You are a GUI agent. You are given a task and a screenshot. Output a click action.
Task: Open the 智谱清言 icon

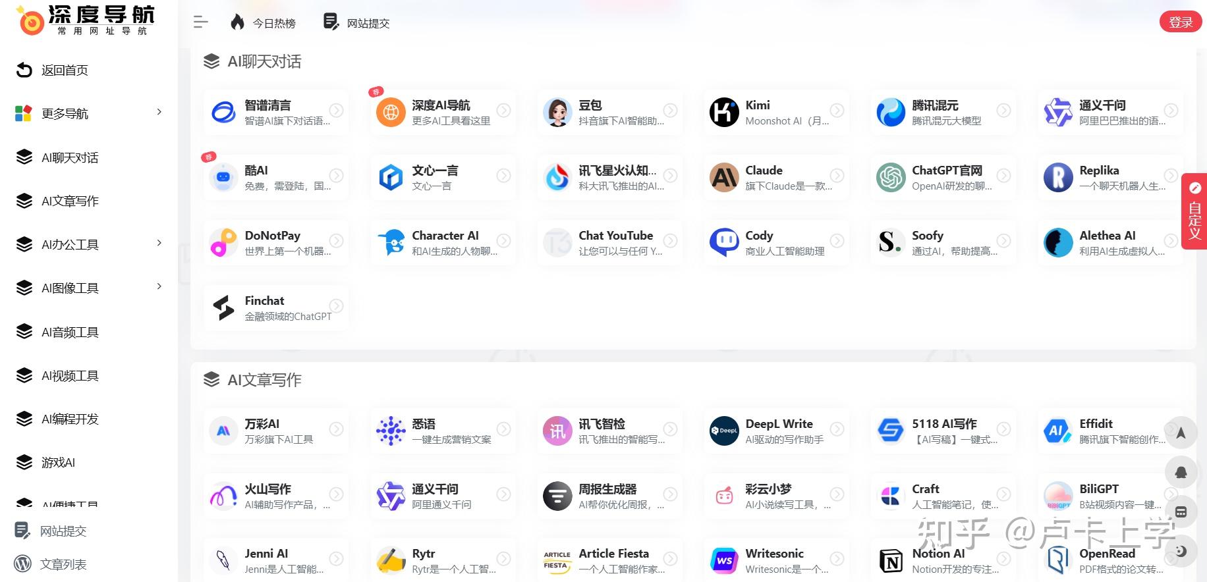[223, 113]
